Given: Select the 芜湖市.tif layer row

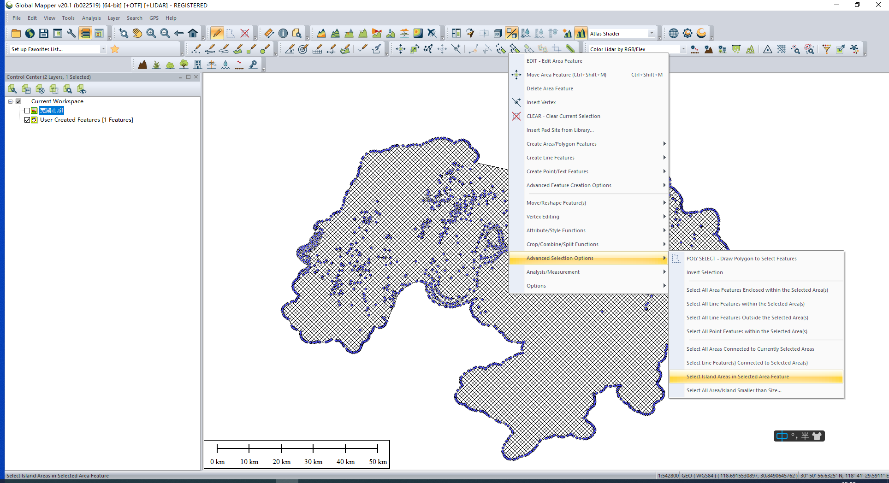Looking at the screenshot, I should [52, 111].
